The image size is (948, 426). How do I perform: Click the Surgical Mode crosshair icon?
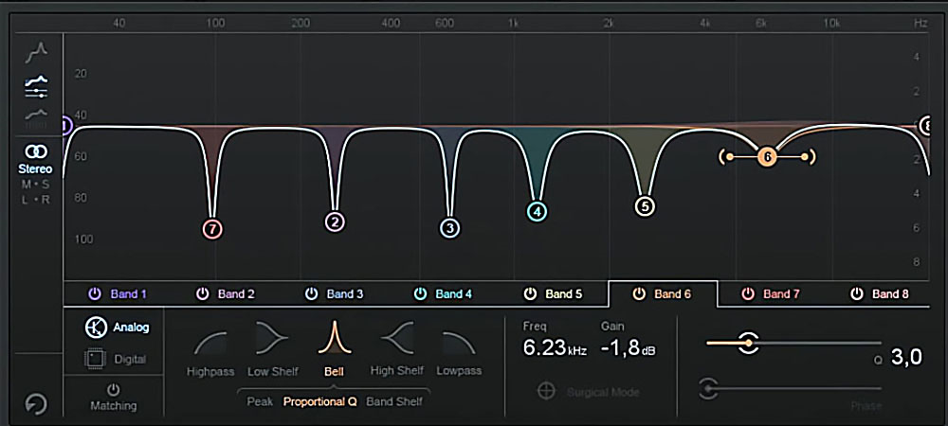coord(546,391)
